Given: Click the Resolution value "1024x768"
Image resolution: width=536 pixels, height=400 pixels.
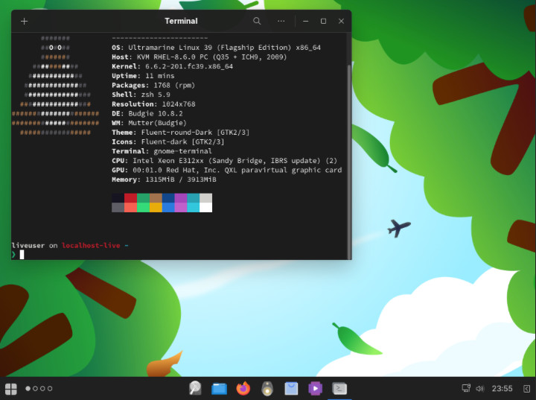Looking at the screenshot, I should pos(179,104).
